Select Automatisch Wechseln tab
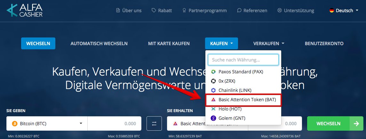Image resolution: width=366 pixels, height=139 pixels. (99, 44)
